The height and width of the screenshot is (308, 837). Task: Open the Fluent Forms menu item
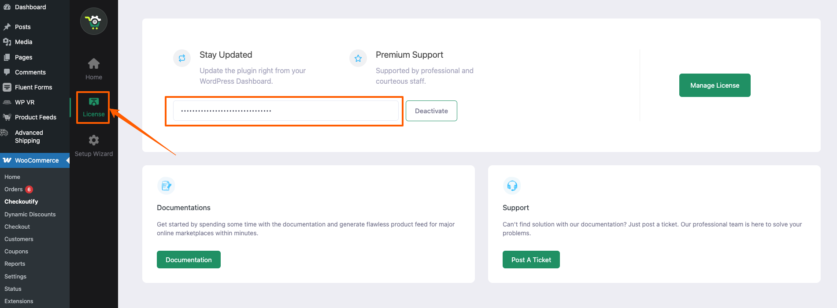click(33, 87)
